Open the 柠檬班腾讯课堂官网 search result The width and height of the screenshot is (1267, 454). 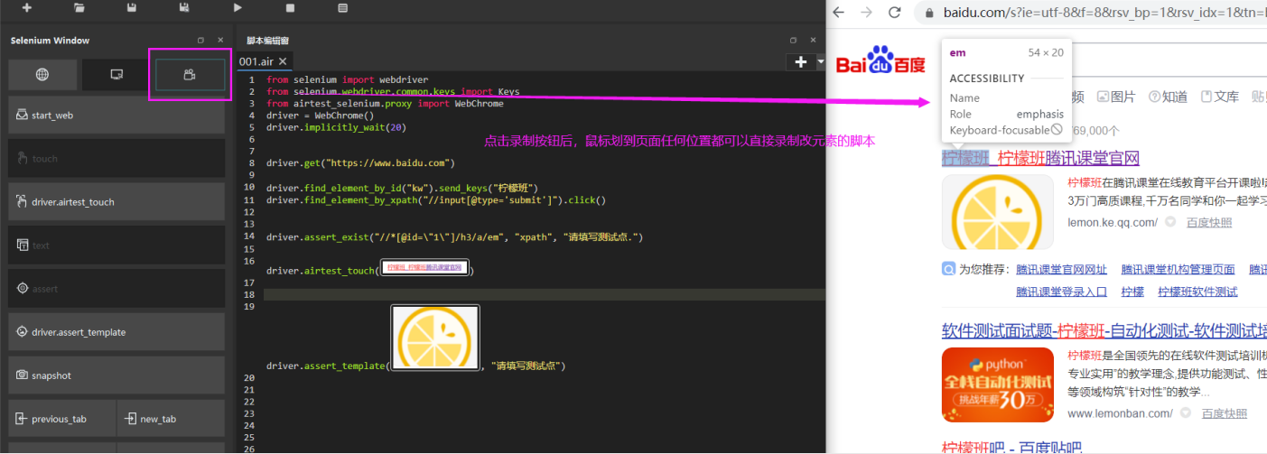click(1040, 158)
